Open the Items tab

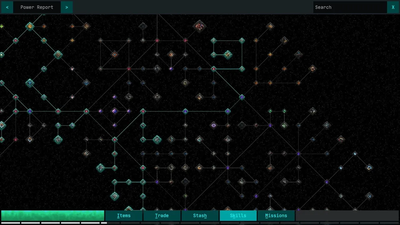124,216
